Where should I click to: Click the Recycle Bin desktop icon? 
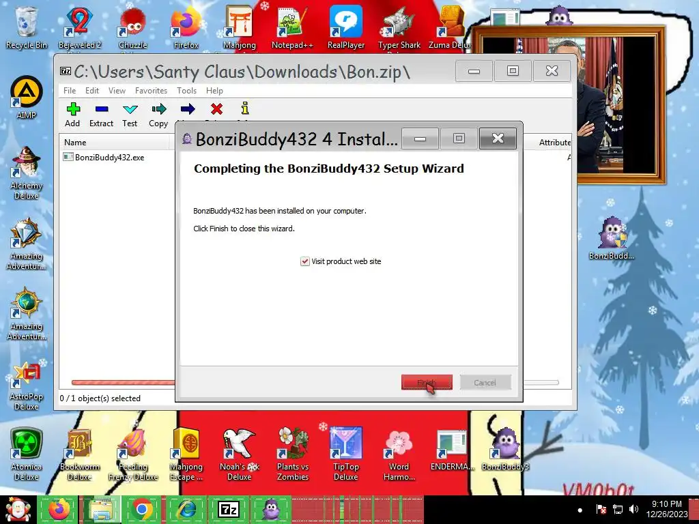27,27
